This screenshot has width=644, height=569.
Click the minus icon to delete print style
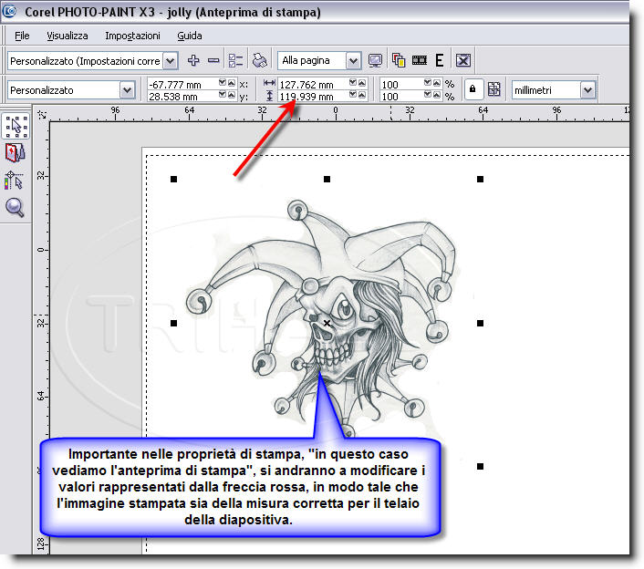[x=213, y=61]
